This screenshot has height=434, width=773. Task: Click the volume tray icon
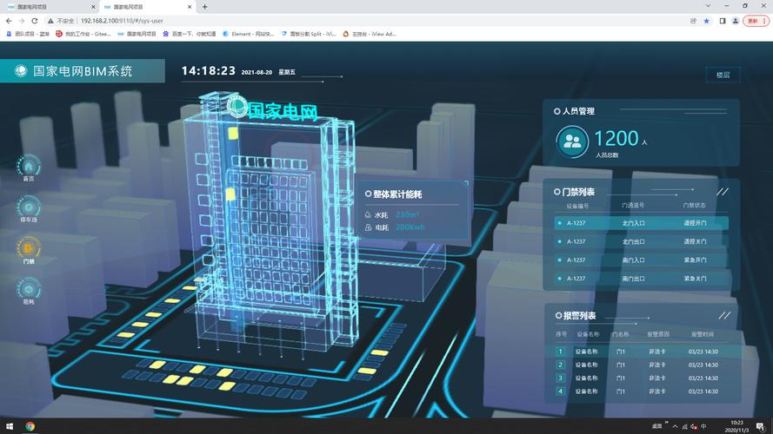point(694,426)
